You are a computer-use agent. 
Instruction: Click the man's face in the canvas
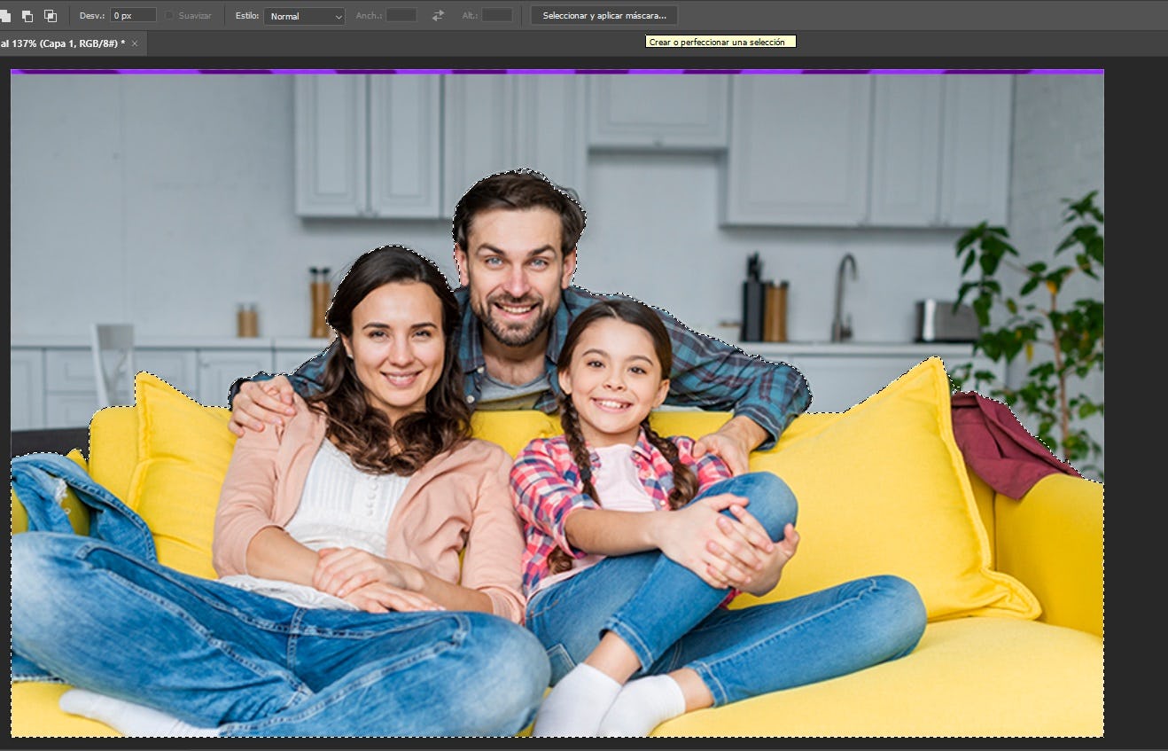coord(517,275)
